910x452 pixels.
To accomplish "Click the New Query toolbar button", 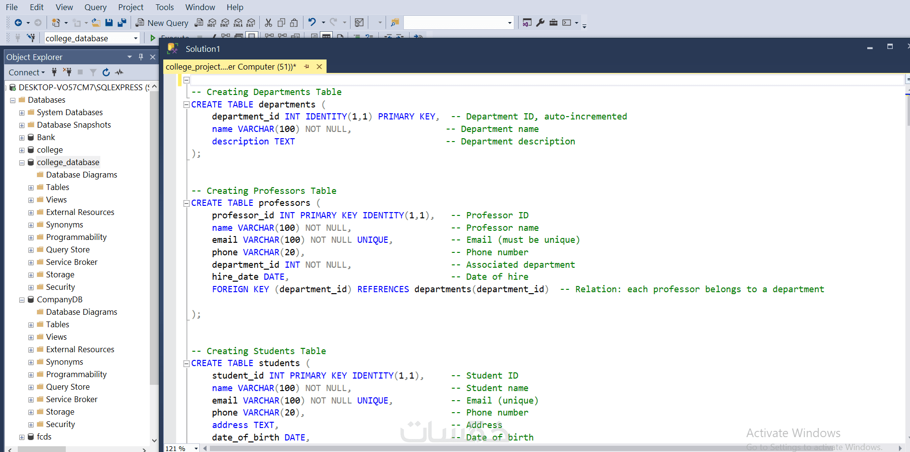I will [162, 23].
